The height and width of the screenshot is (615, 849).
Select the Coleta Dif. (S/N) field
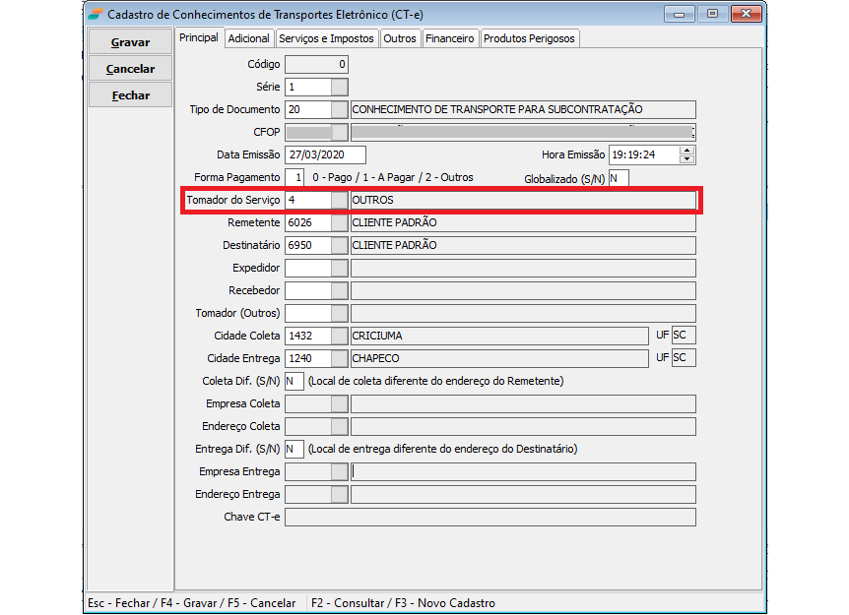pos(294,381)
